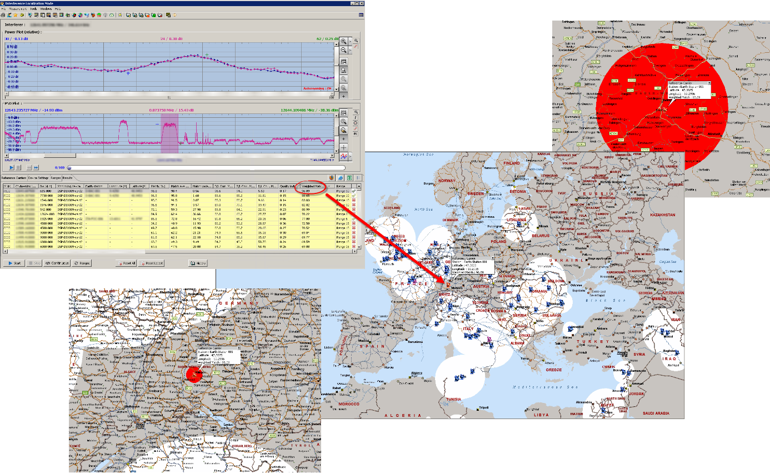Open the History dialog
Image resolution: width=770 pixels, height=473 pixels.
pyautogui.click(x=199, y=263)
